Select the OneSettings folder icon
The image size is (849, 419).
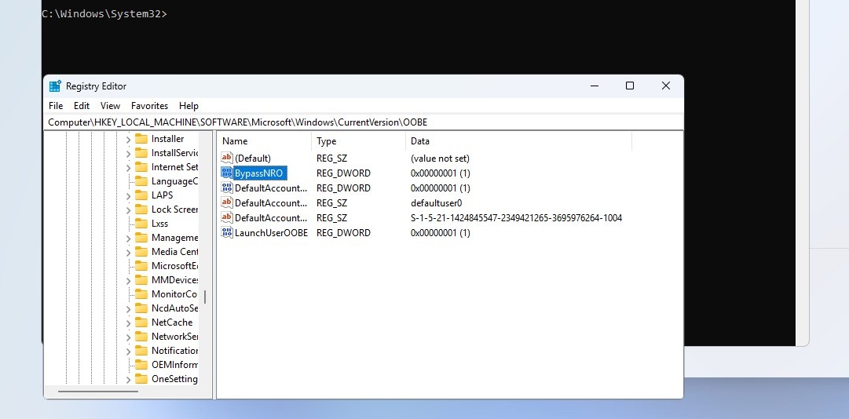[x=141, y=379]
